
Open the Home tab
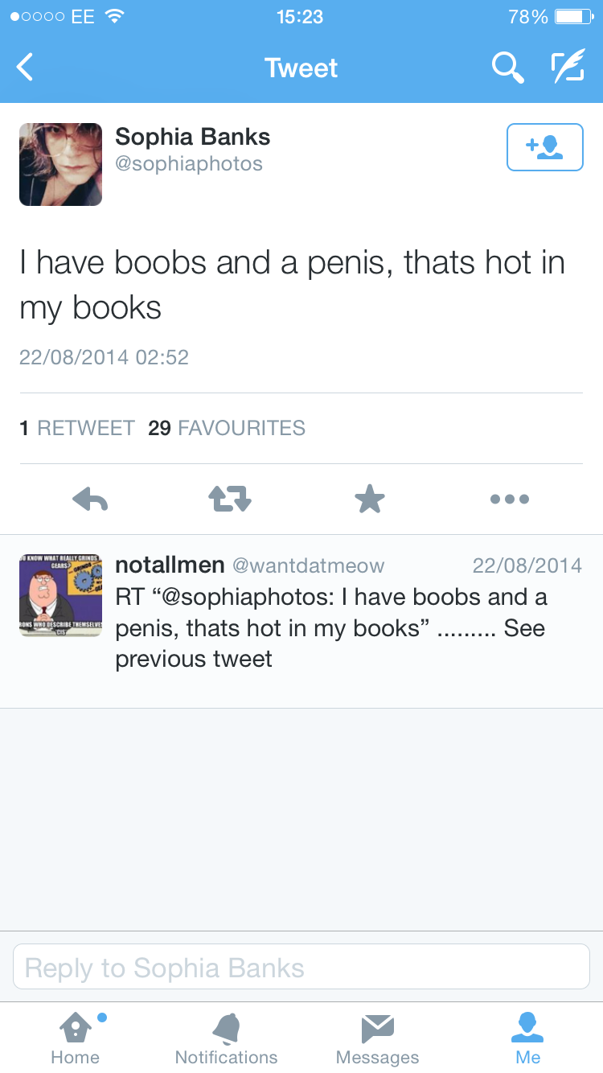tap(75, 1038)
